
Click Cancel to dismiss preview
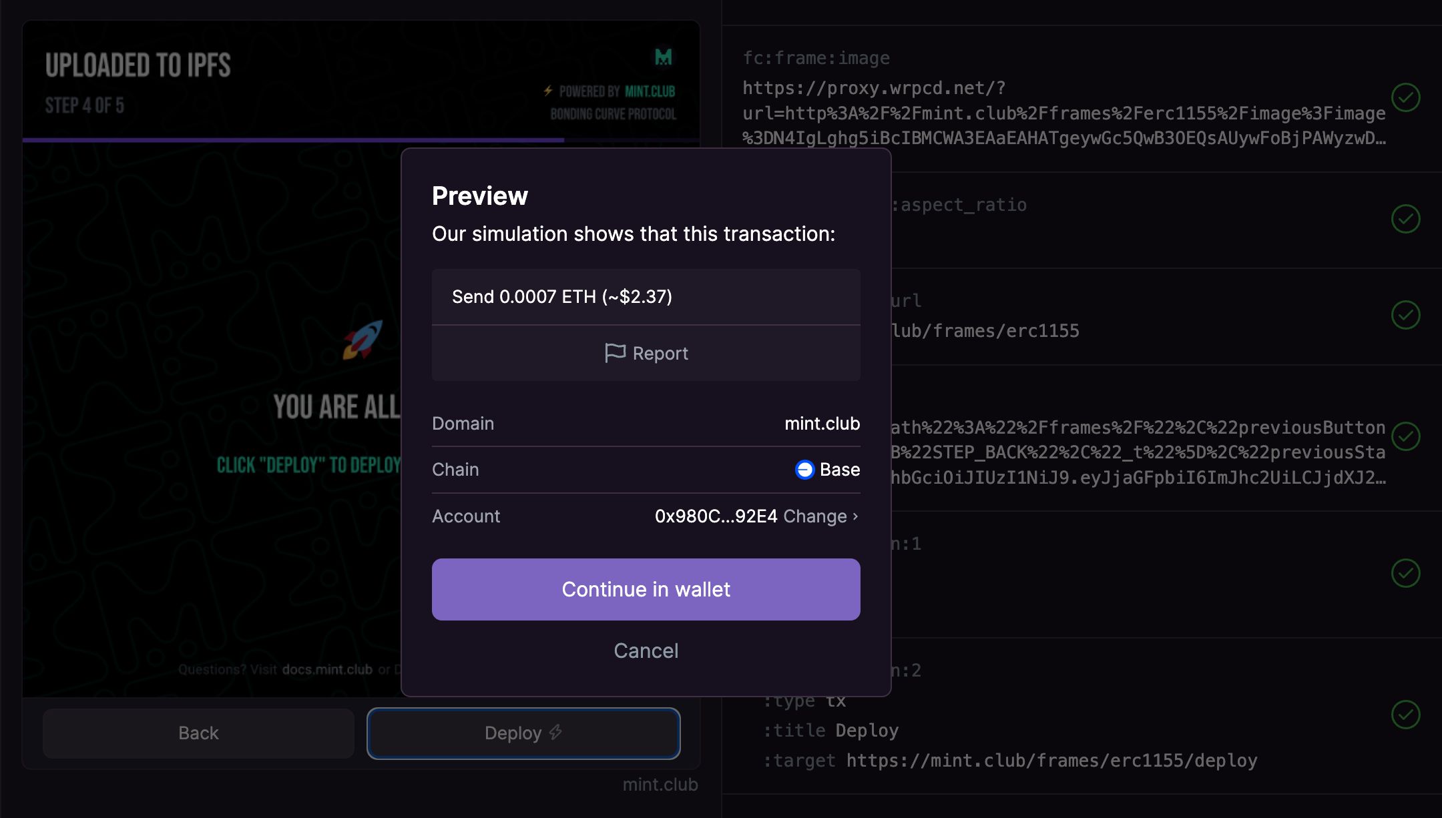646,651
